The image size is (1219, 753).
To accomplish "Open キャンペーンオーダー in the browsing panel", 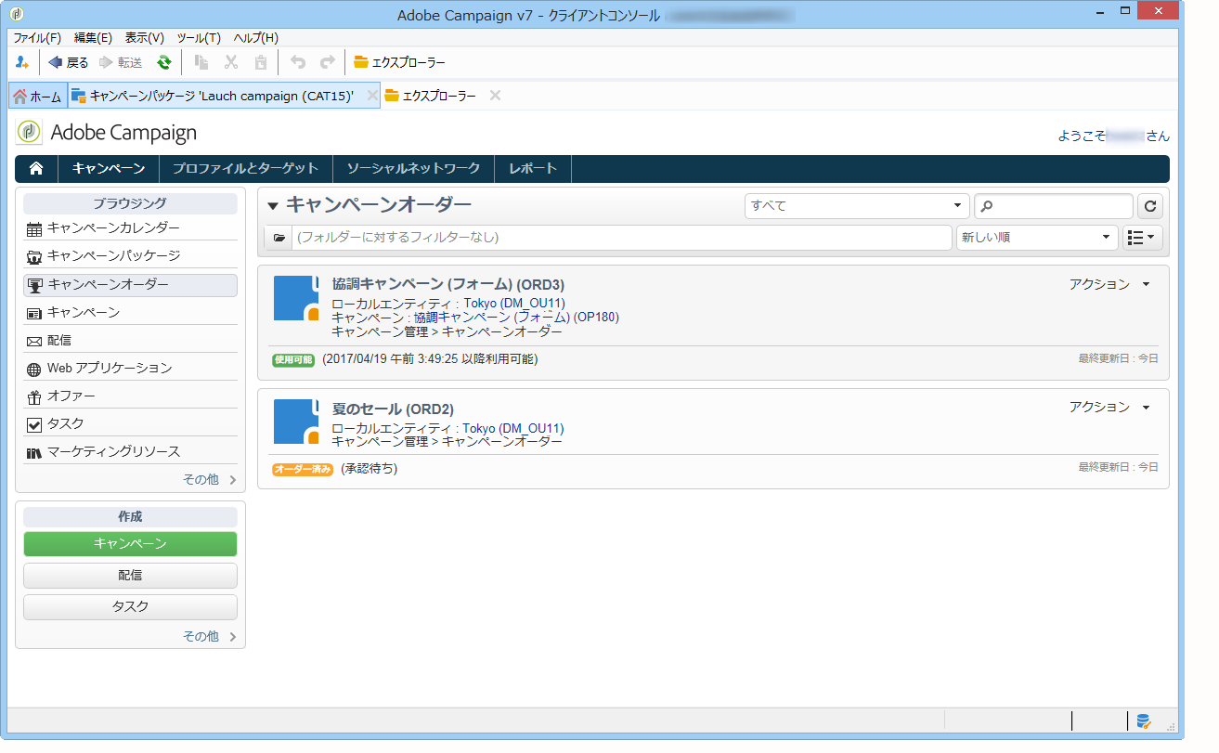I will tap(130, 285).
